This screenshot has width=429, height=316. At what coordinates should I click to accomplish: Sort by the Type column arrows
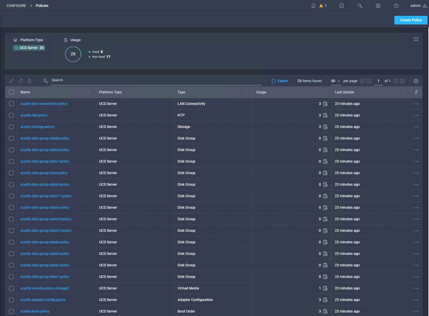tap(246, 92)
